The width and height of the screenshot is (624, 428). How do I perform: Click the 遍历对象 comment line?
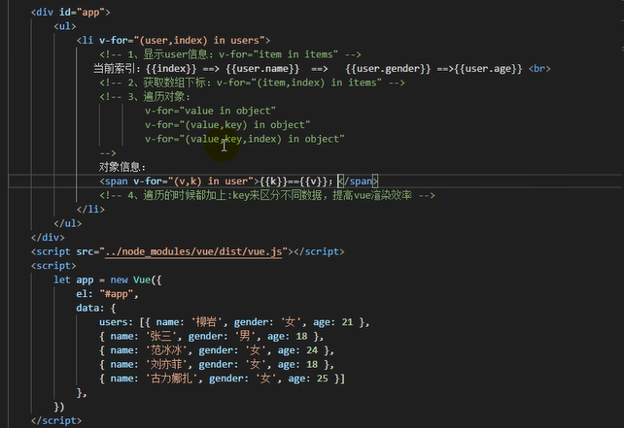click(145, 97)
